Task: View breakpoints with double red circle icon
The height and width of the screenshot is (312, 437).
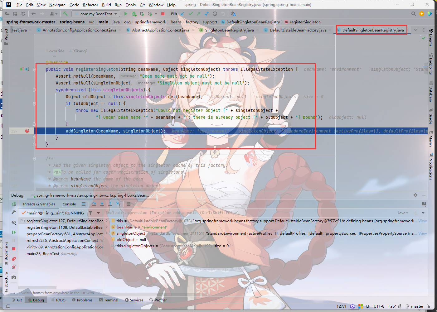Action: tap(14, 259)
